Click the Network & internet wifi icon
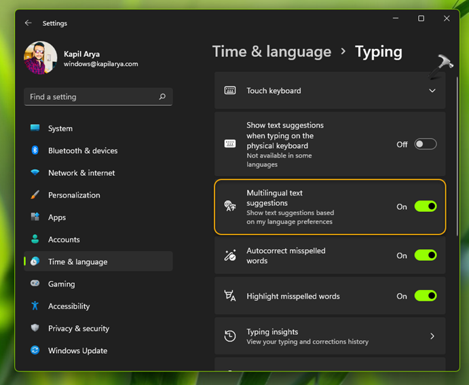Viewport: 469px width, 385px height. click(35, 173)
